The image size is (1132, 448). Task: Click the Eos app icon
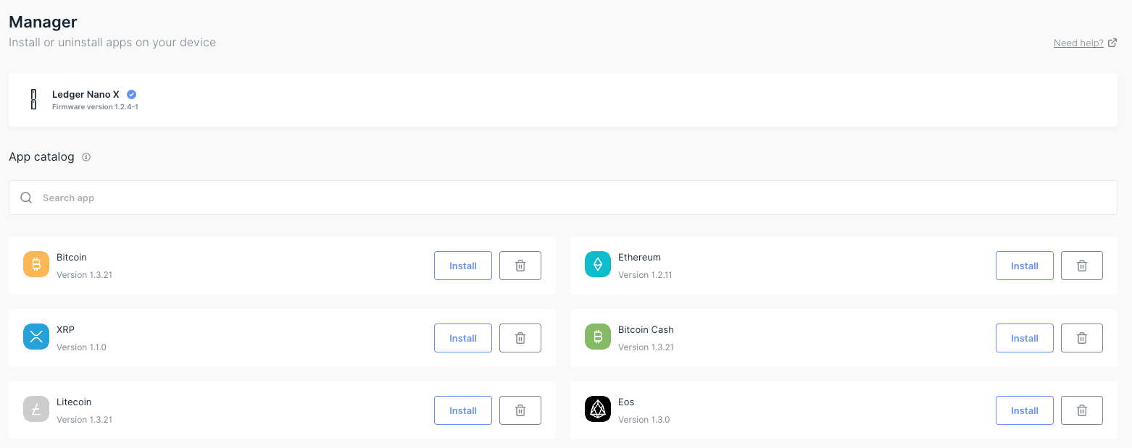click(598, 410)
